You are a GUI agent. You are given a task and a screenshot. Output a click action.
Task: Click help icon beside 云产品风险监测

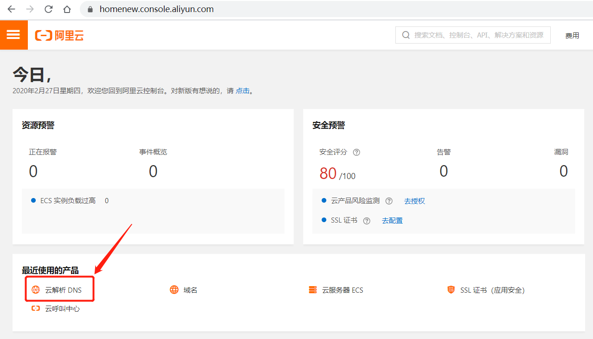[389, 201]
